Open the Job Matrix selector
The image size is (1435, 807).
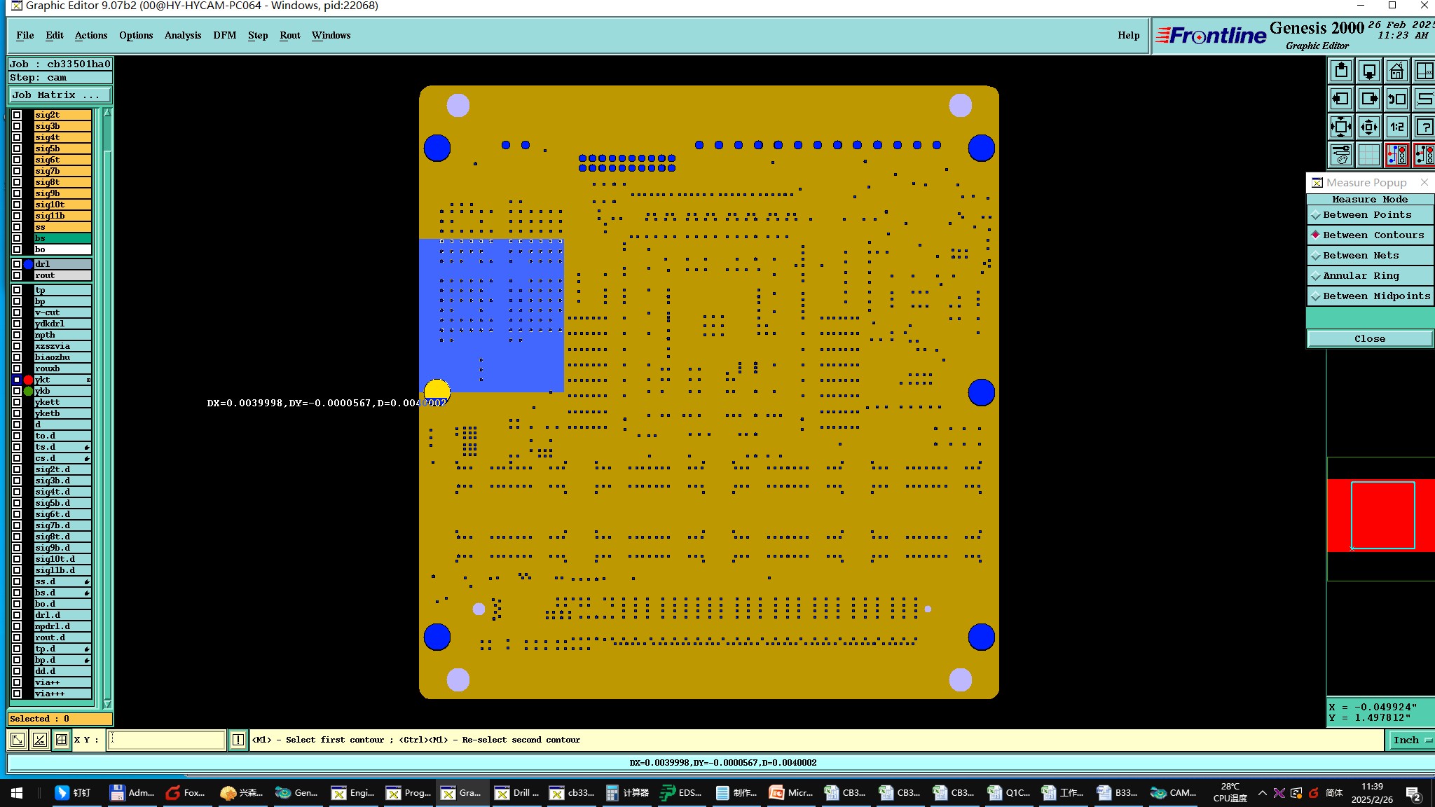click(x=60, y=95)
